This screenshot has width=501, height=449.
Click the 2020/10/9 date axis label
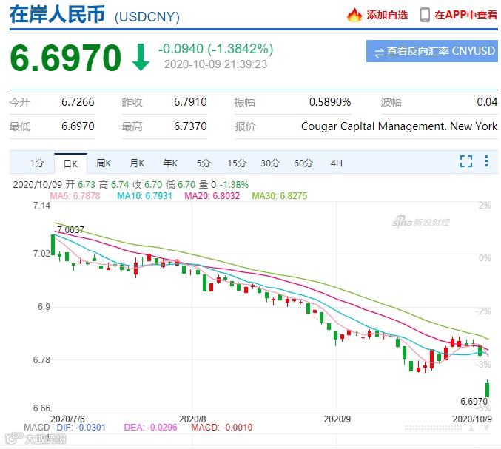tap(472, 419)
